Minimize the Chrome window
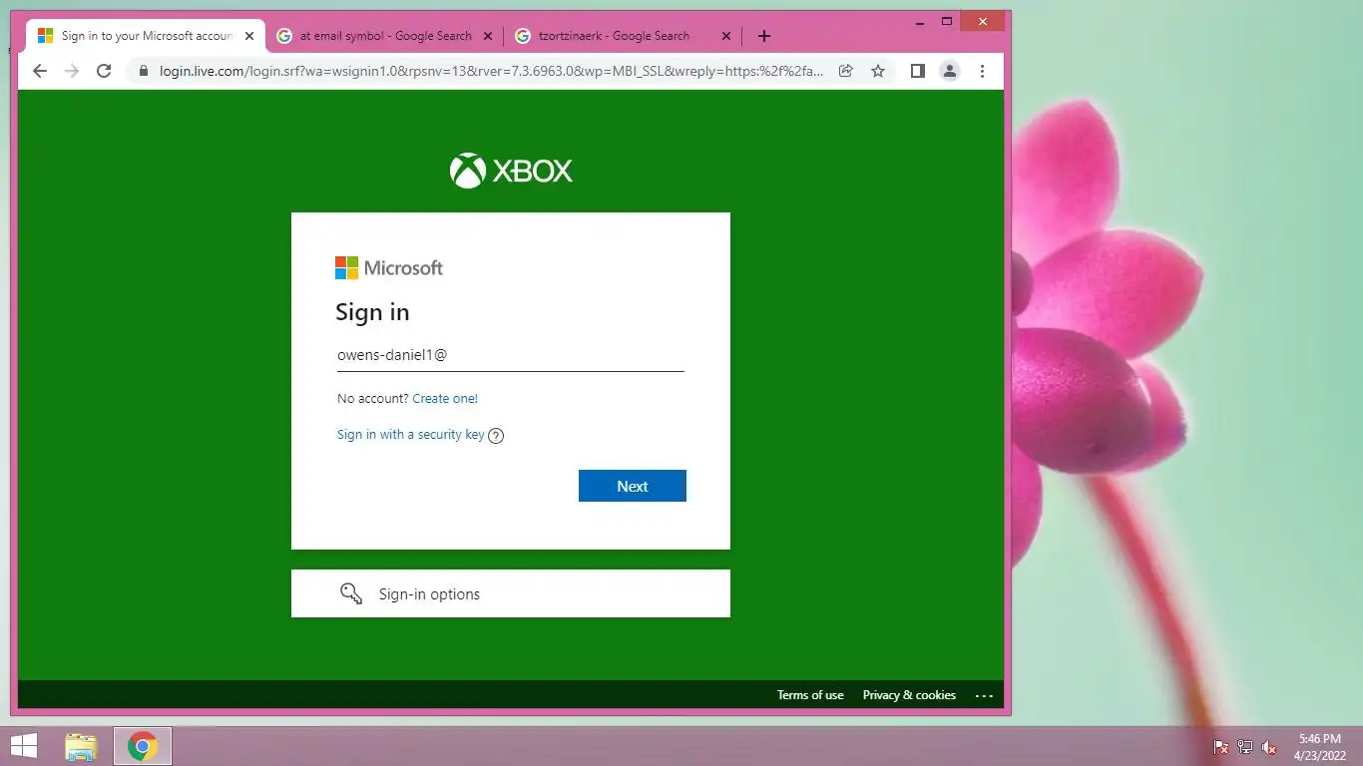Screen dimensions: 1363x766 coord(919,21)
